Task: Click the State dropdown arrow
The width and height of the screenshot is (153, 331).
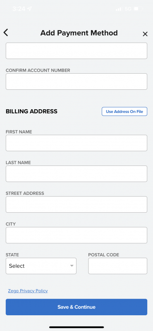Action: [x=72, y=266]
